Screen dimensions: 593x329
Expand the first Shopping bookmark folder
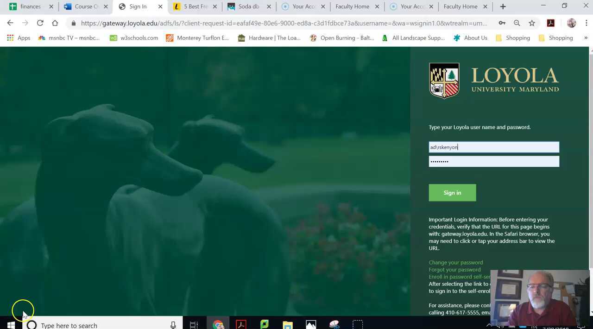[x=513, y=38]
